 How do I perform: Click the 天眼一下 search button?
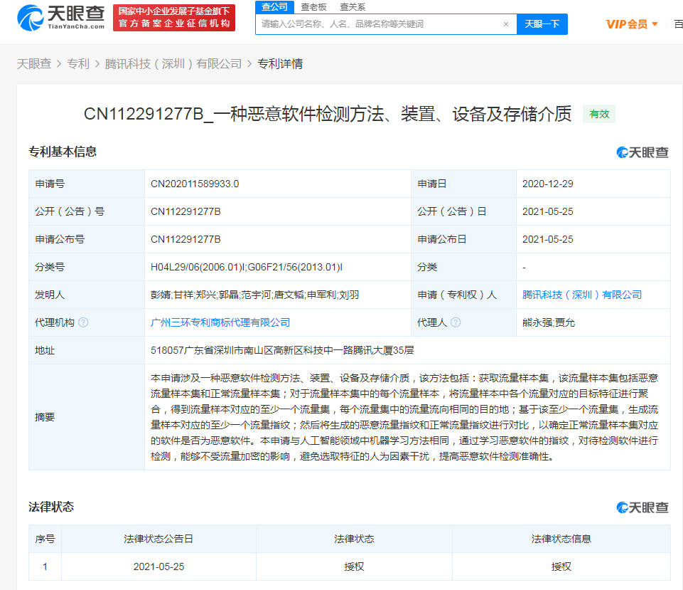(x=542, y=24)
